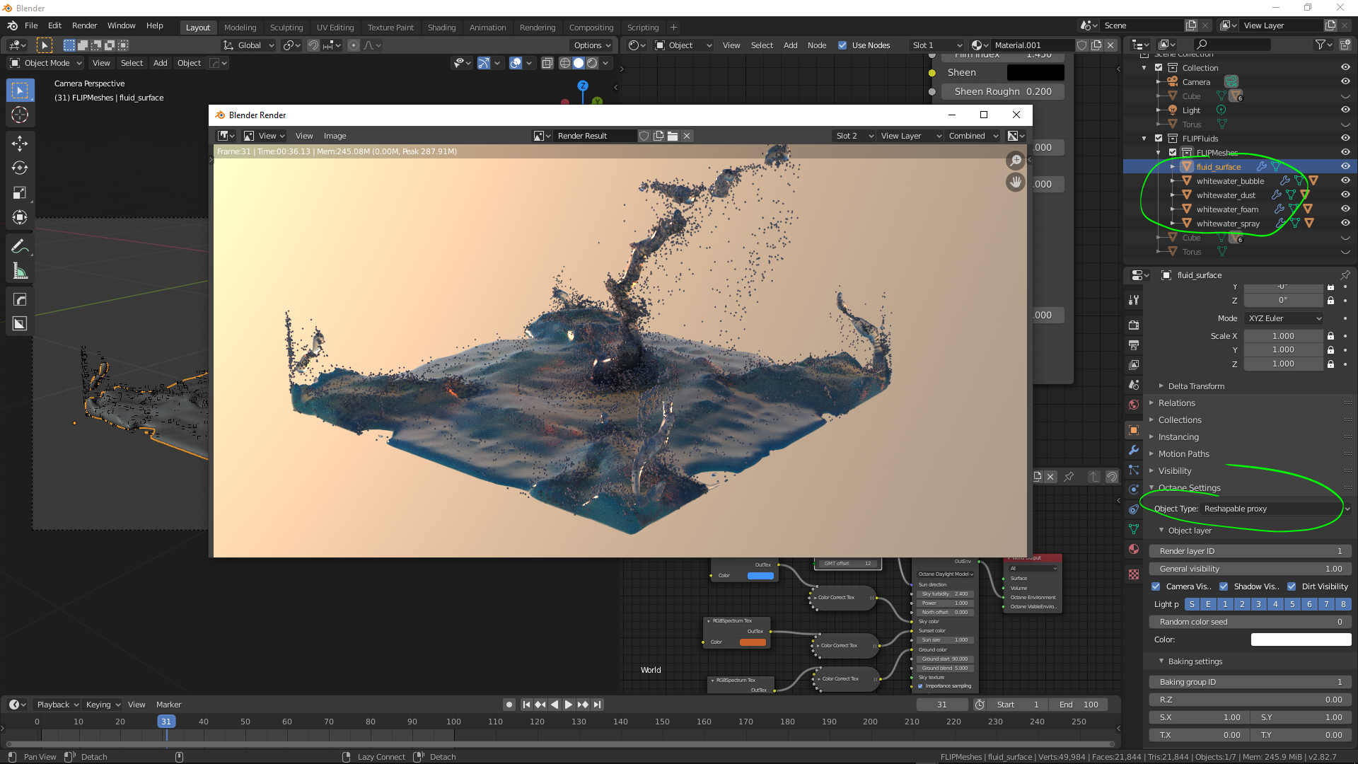Image resolution: width=1358 pixels, height=764 pixels.
Task: Open the XYZ Euler rotation mode dropdown
Action: coord(1284,318)
